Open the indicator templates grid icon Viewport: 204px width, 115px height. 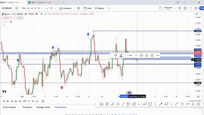pyautogui.click(x=78, y=8)
